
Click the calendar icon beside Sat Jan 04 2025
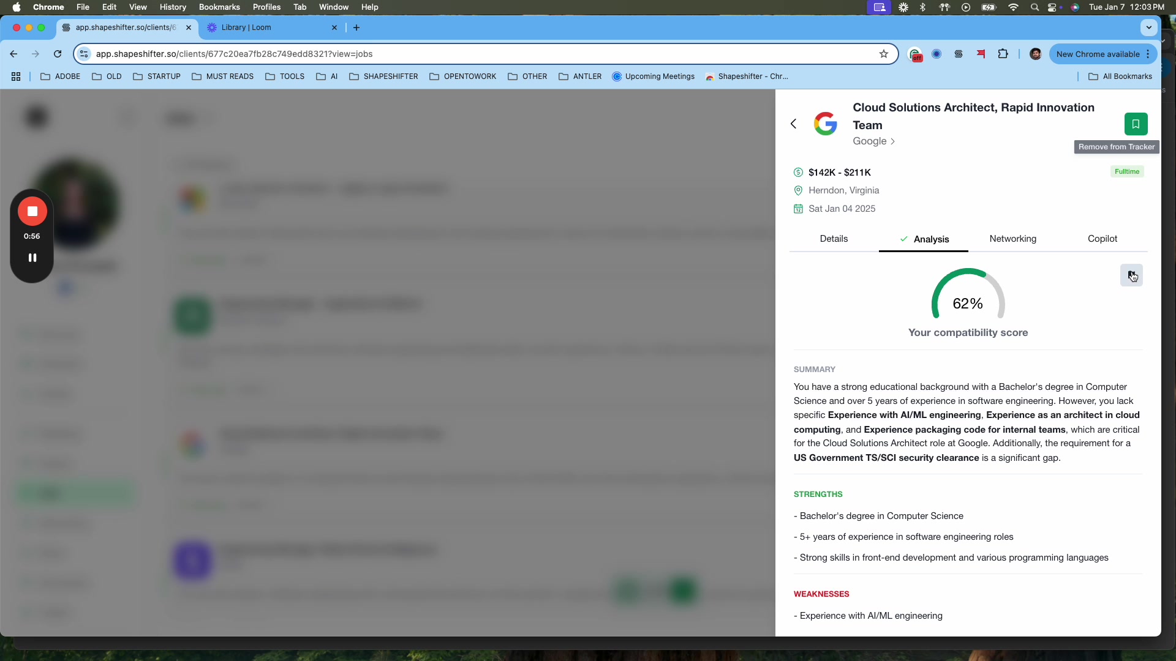coord(798,209)
